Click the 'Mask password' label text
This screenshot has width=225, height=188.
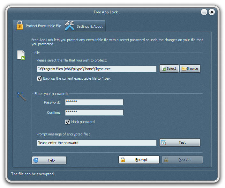(83, 122)
